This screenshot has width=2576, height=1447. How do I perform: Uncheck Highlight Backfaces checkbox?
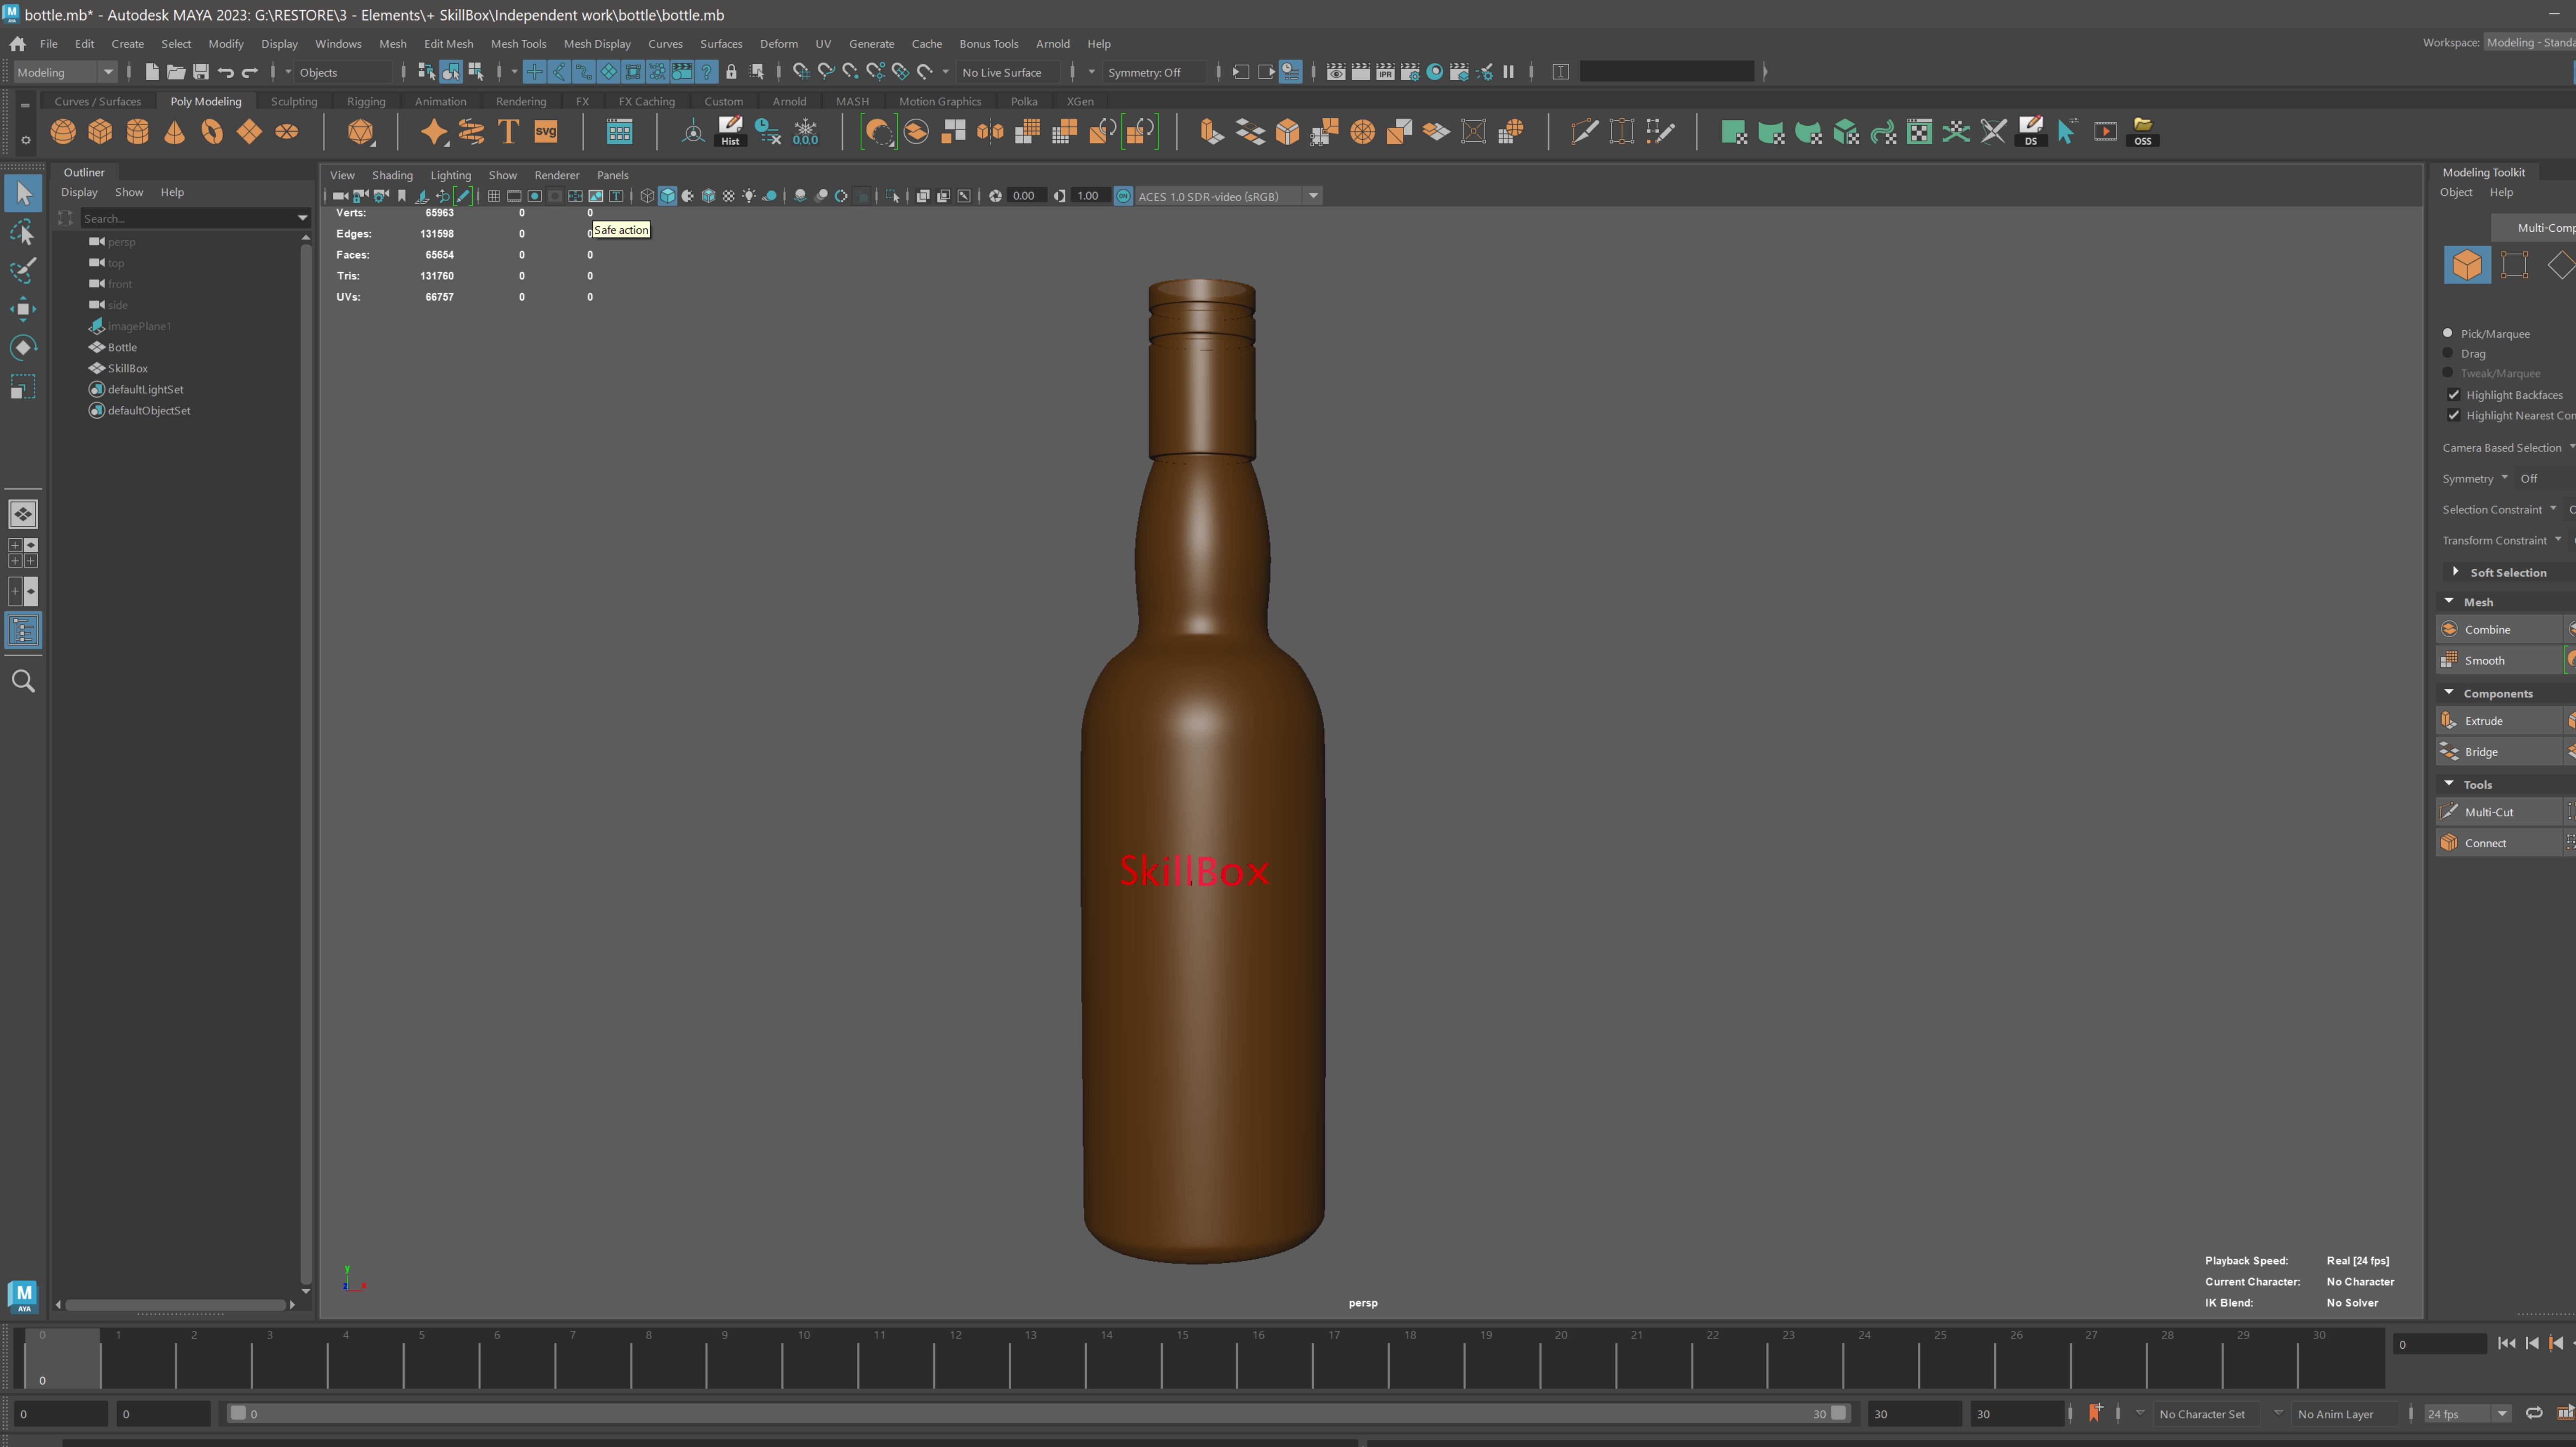2454,395
